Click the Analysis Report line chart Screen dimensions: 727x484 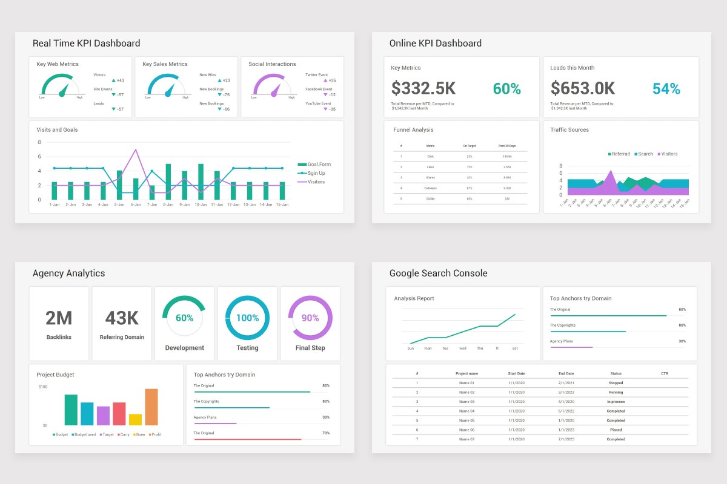click(463, 329)
